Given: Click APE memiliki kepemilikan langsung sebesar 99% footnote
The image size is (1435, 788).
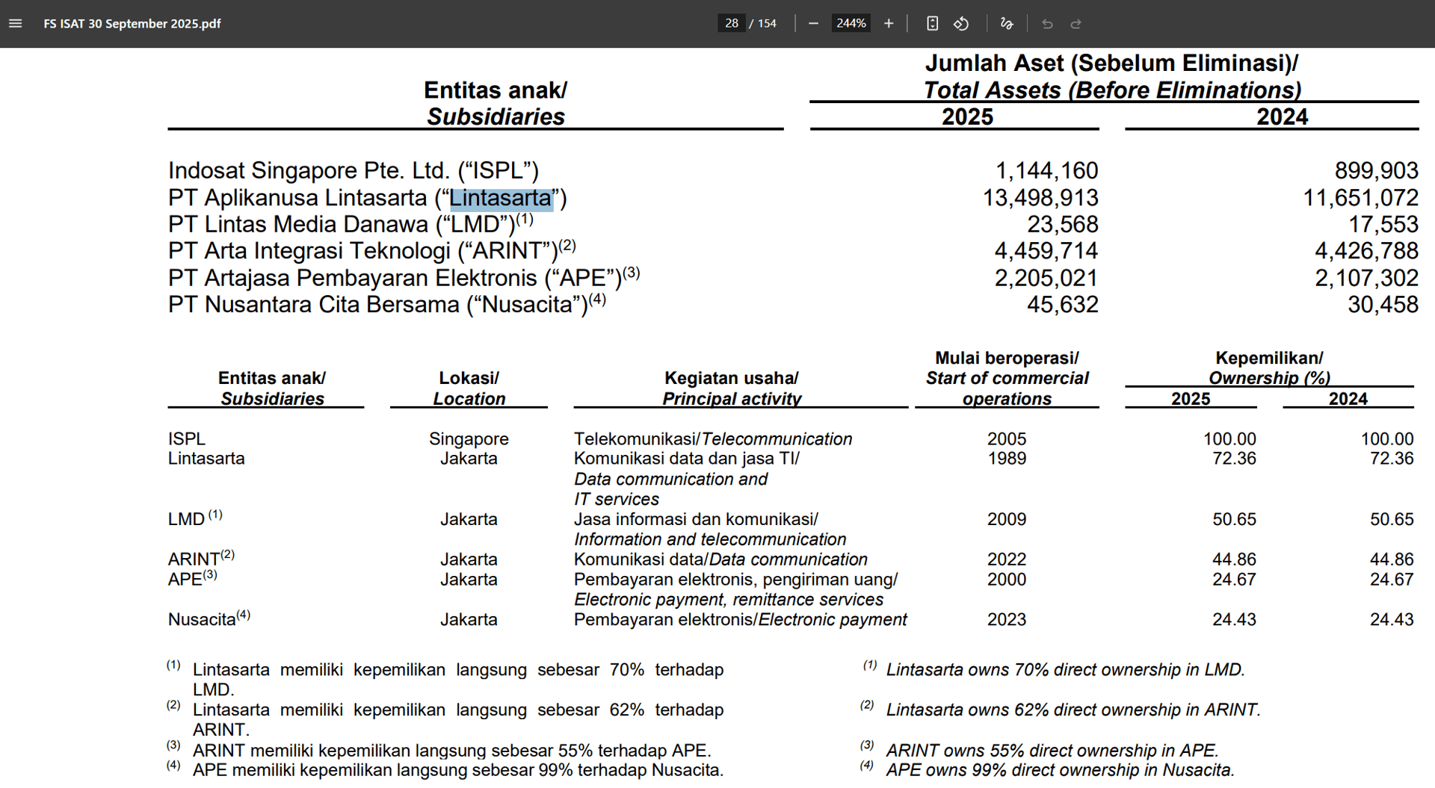Looking at the screenshot, I should click(458, 770).
